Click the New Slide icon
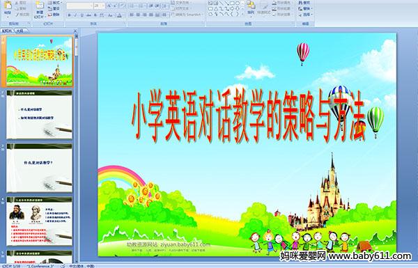The width and height of the screenshot is (418, 268). pos(40,7)
